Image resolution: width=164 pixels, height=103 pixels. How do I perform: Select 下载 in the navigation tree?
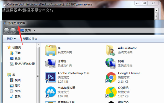coord(17,53)
